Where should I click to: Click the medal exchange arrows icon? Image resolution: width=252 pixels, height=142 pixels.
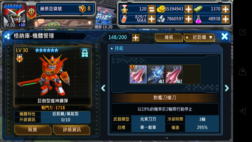click(151, 9)
